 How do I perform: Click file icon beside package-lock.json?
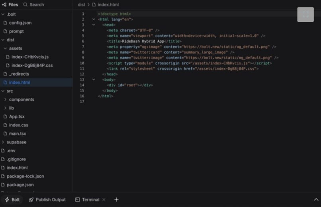tap(3, 176)
